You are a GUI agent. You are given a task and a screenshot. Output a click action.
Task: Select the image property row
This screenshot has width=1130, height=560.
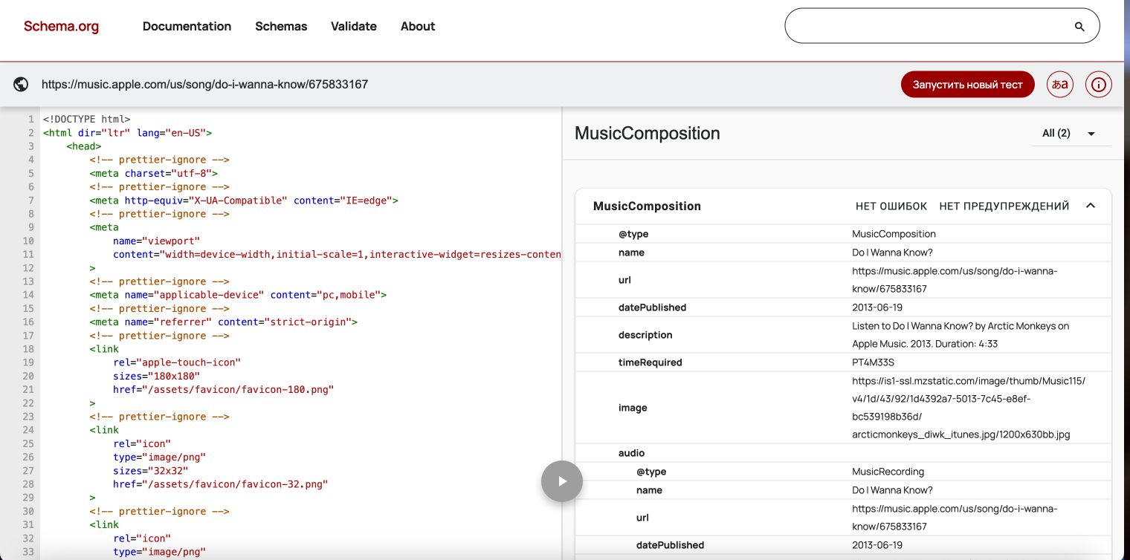pos(632,408)
